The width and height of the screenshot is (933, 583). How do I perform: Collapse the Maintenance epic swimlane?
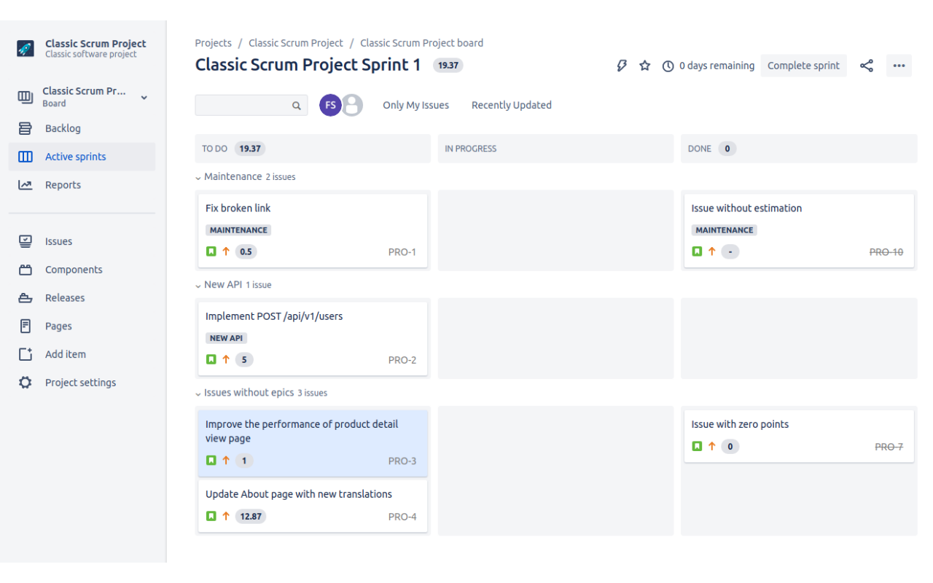pyautogui.click(x=198, y=176)
